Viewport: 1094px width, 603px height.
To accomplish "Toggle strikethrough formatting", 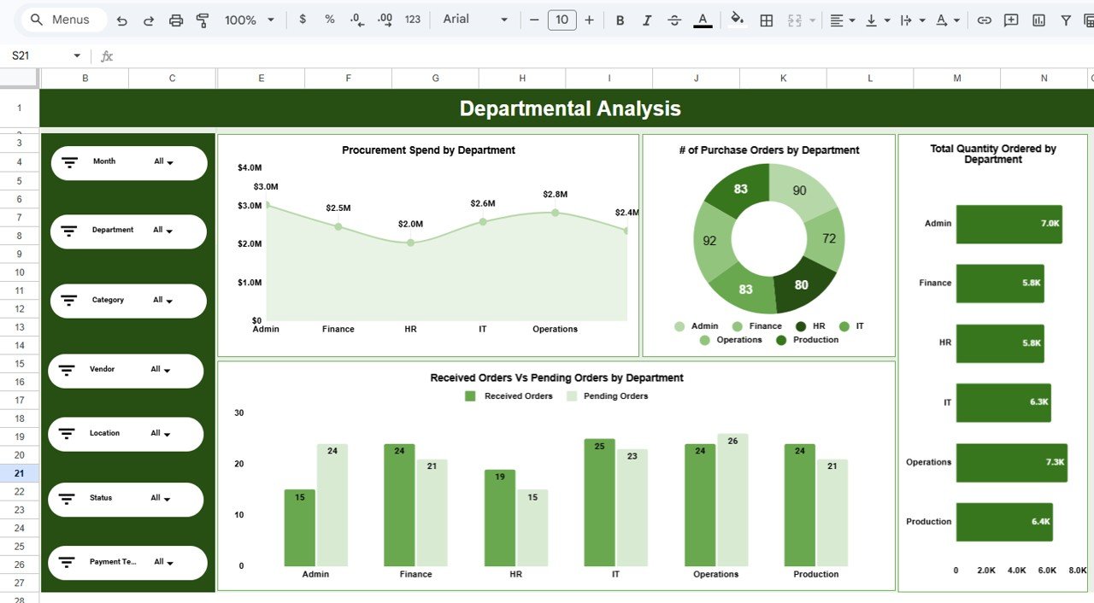I will (674, 19).
